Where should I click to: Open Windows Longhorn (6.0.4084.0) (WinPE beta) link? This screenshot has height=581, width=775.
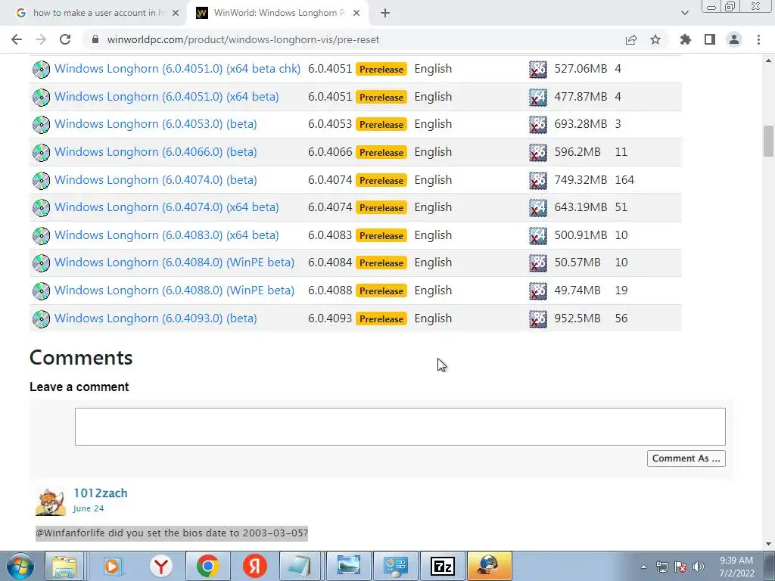(175, 263)
